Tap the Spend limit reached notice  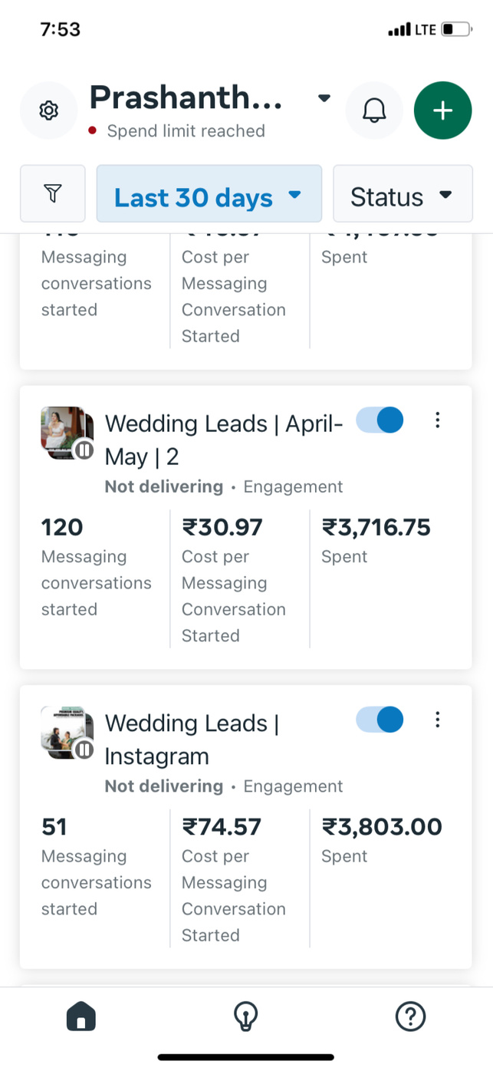(x=186, y=131)
